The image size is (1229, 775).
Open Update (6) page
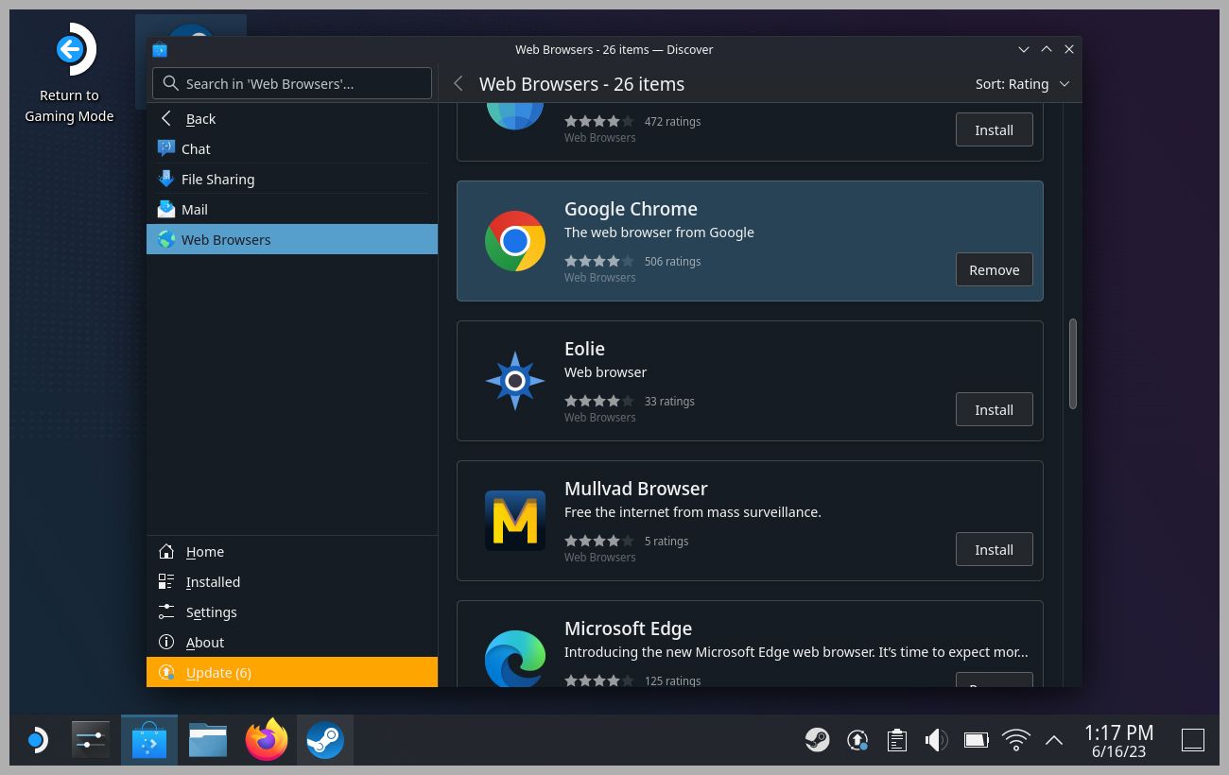tap(292, 672)
